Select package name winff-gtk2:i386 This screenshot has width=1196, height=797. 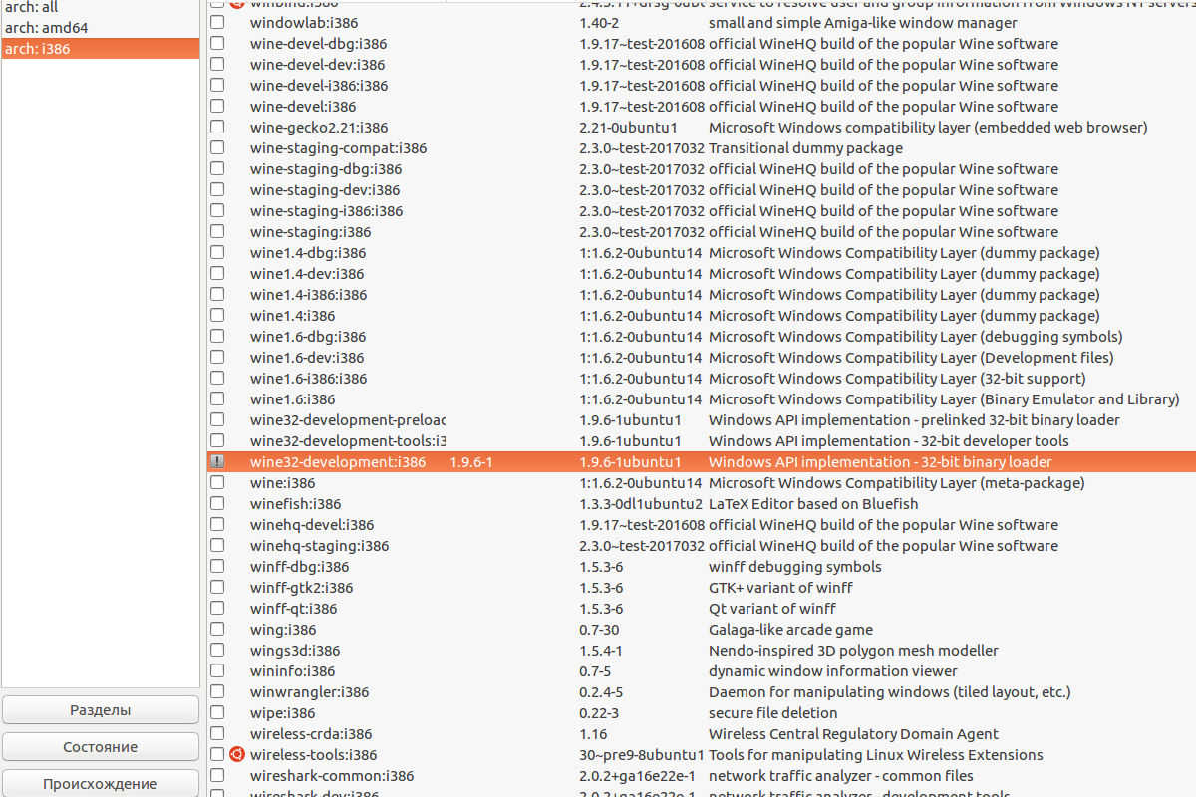301,587
